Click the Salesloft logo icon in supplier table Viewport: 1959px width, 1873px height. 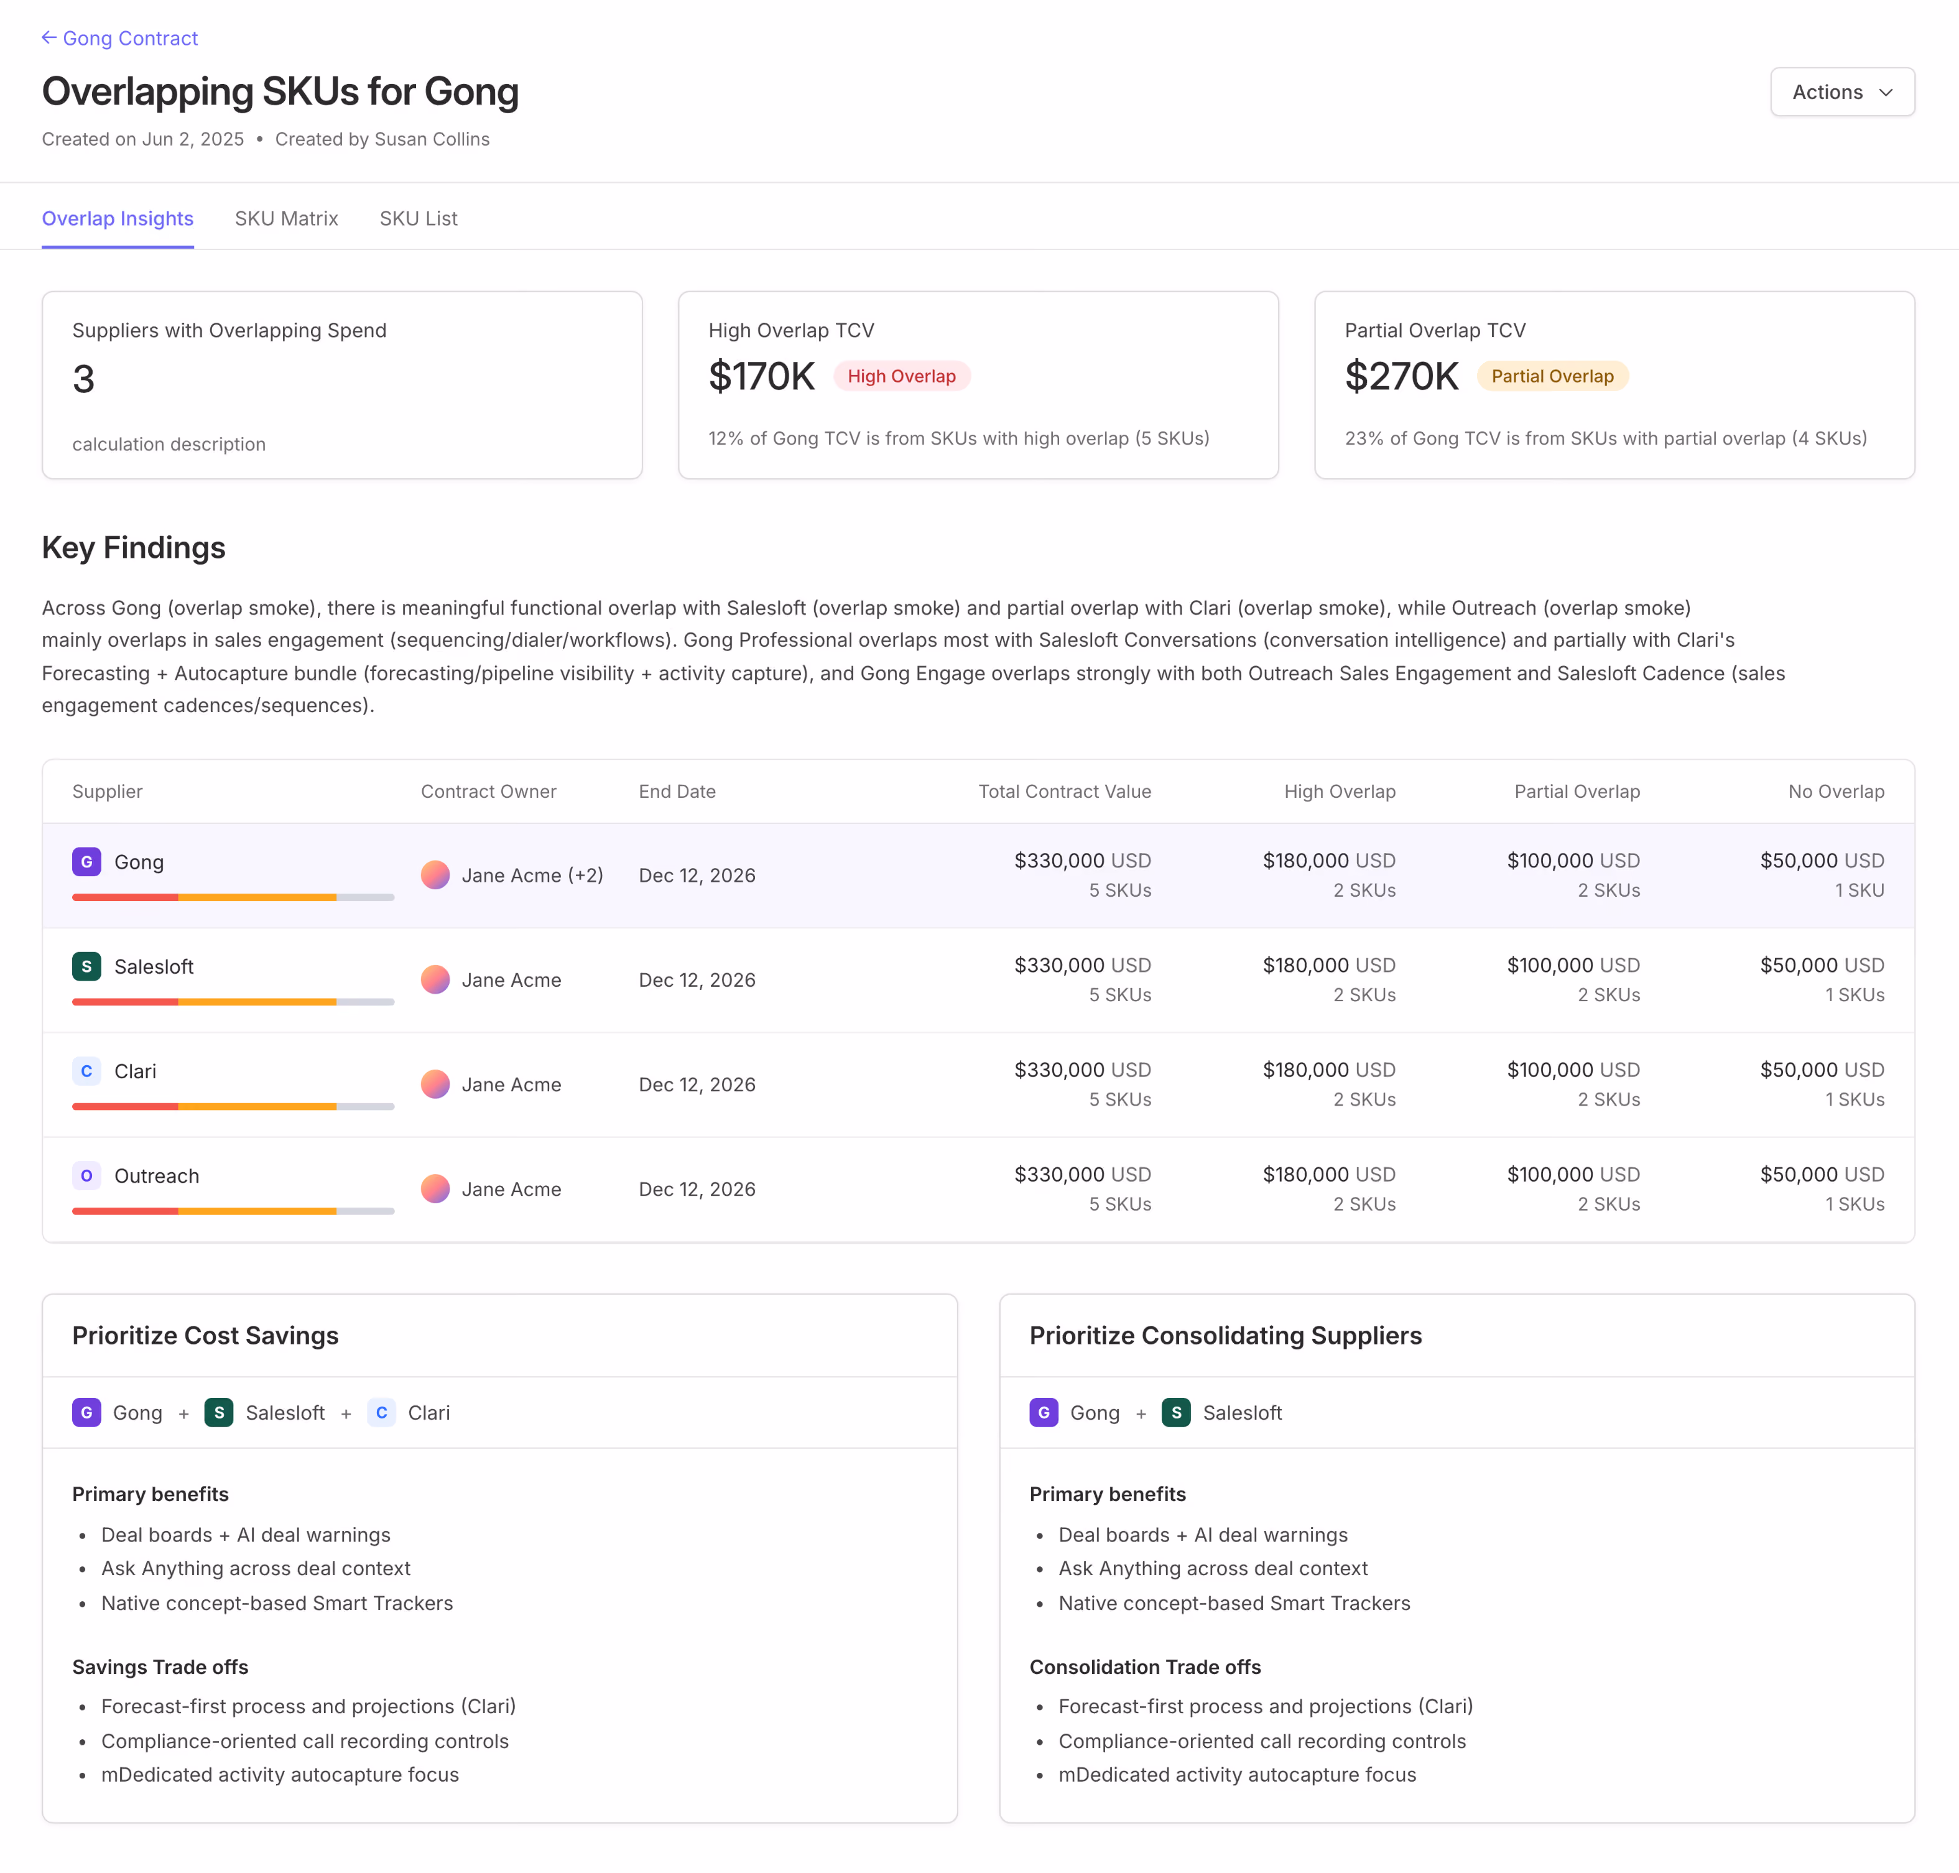87,966
